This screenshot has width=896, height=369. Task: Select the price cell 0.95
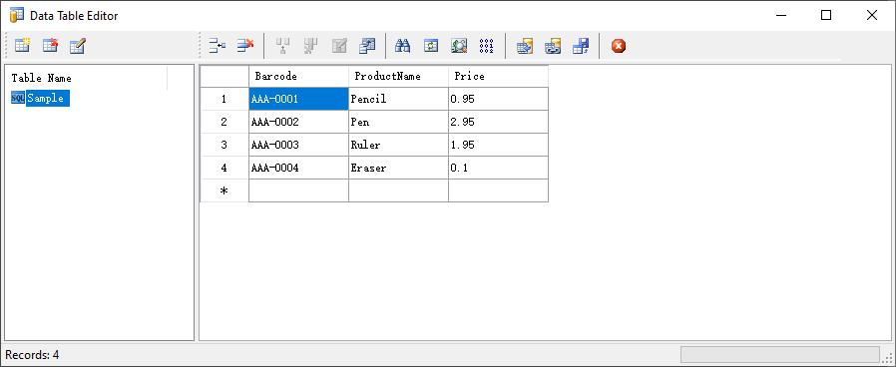click(x=498, y=99)
